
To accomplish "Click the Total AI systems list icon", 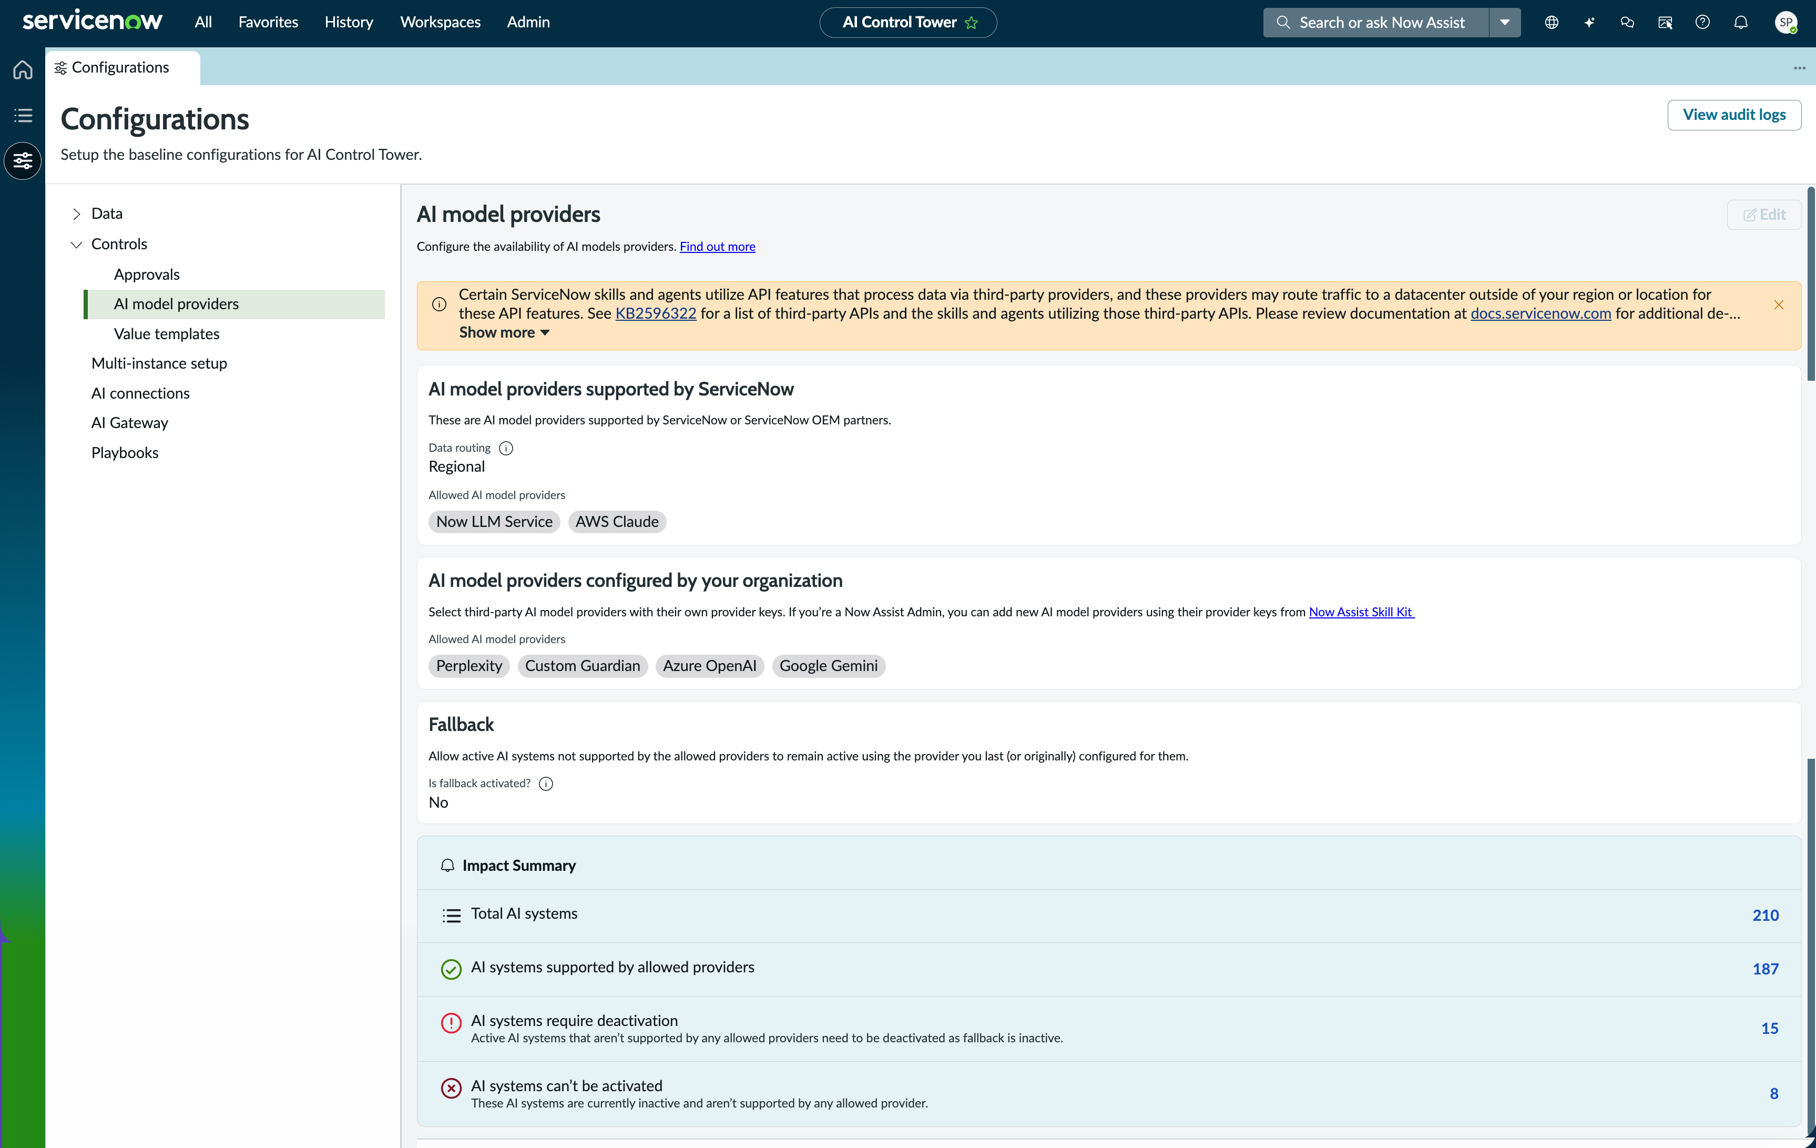I will (x=451, y=916).
